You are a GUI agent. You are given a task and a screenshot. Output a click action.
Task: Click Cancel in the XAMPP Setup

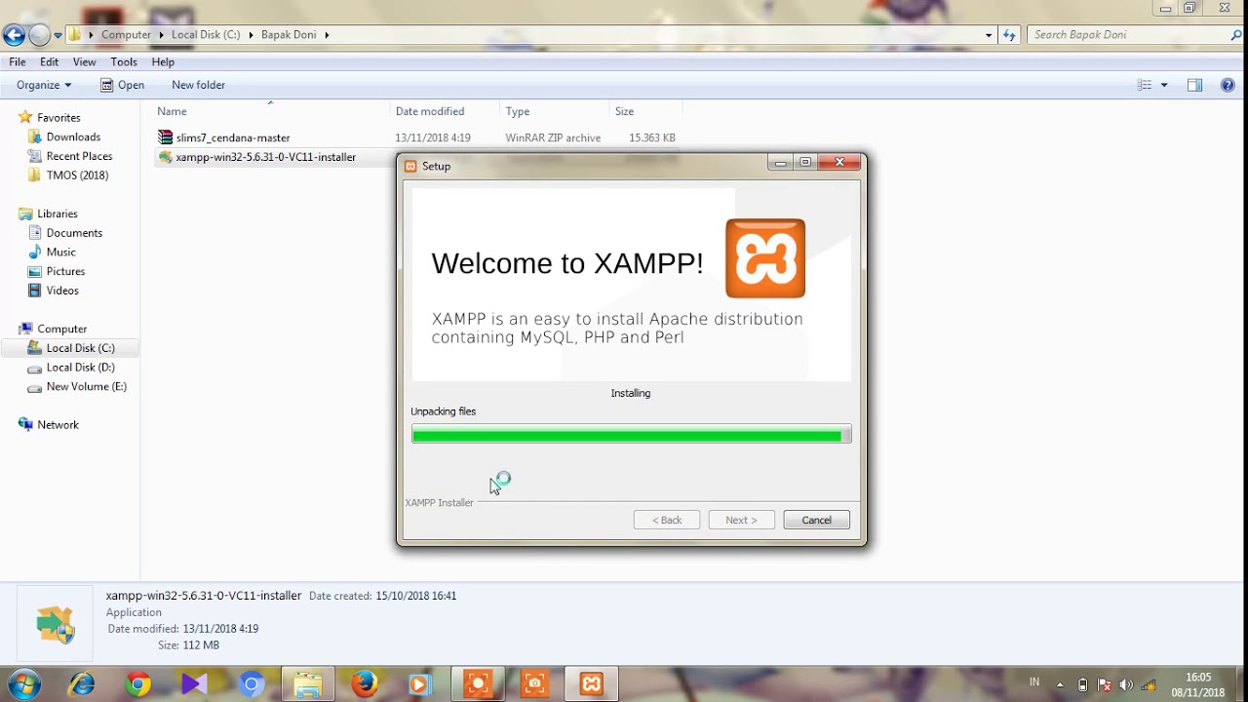(817, 520)
